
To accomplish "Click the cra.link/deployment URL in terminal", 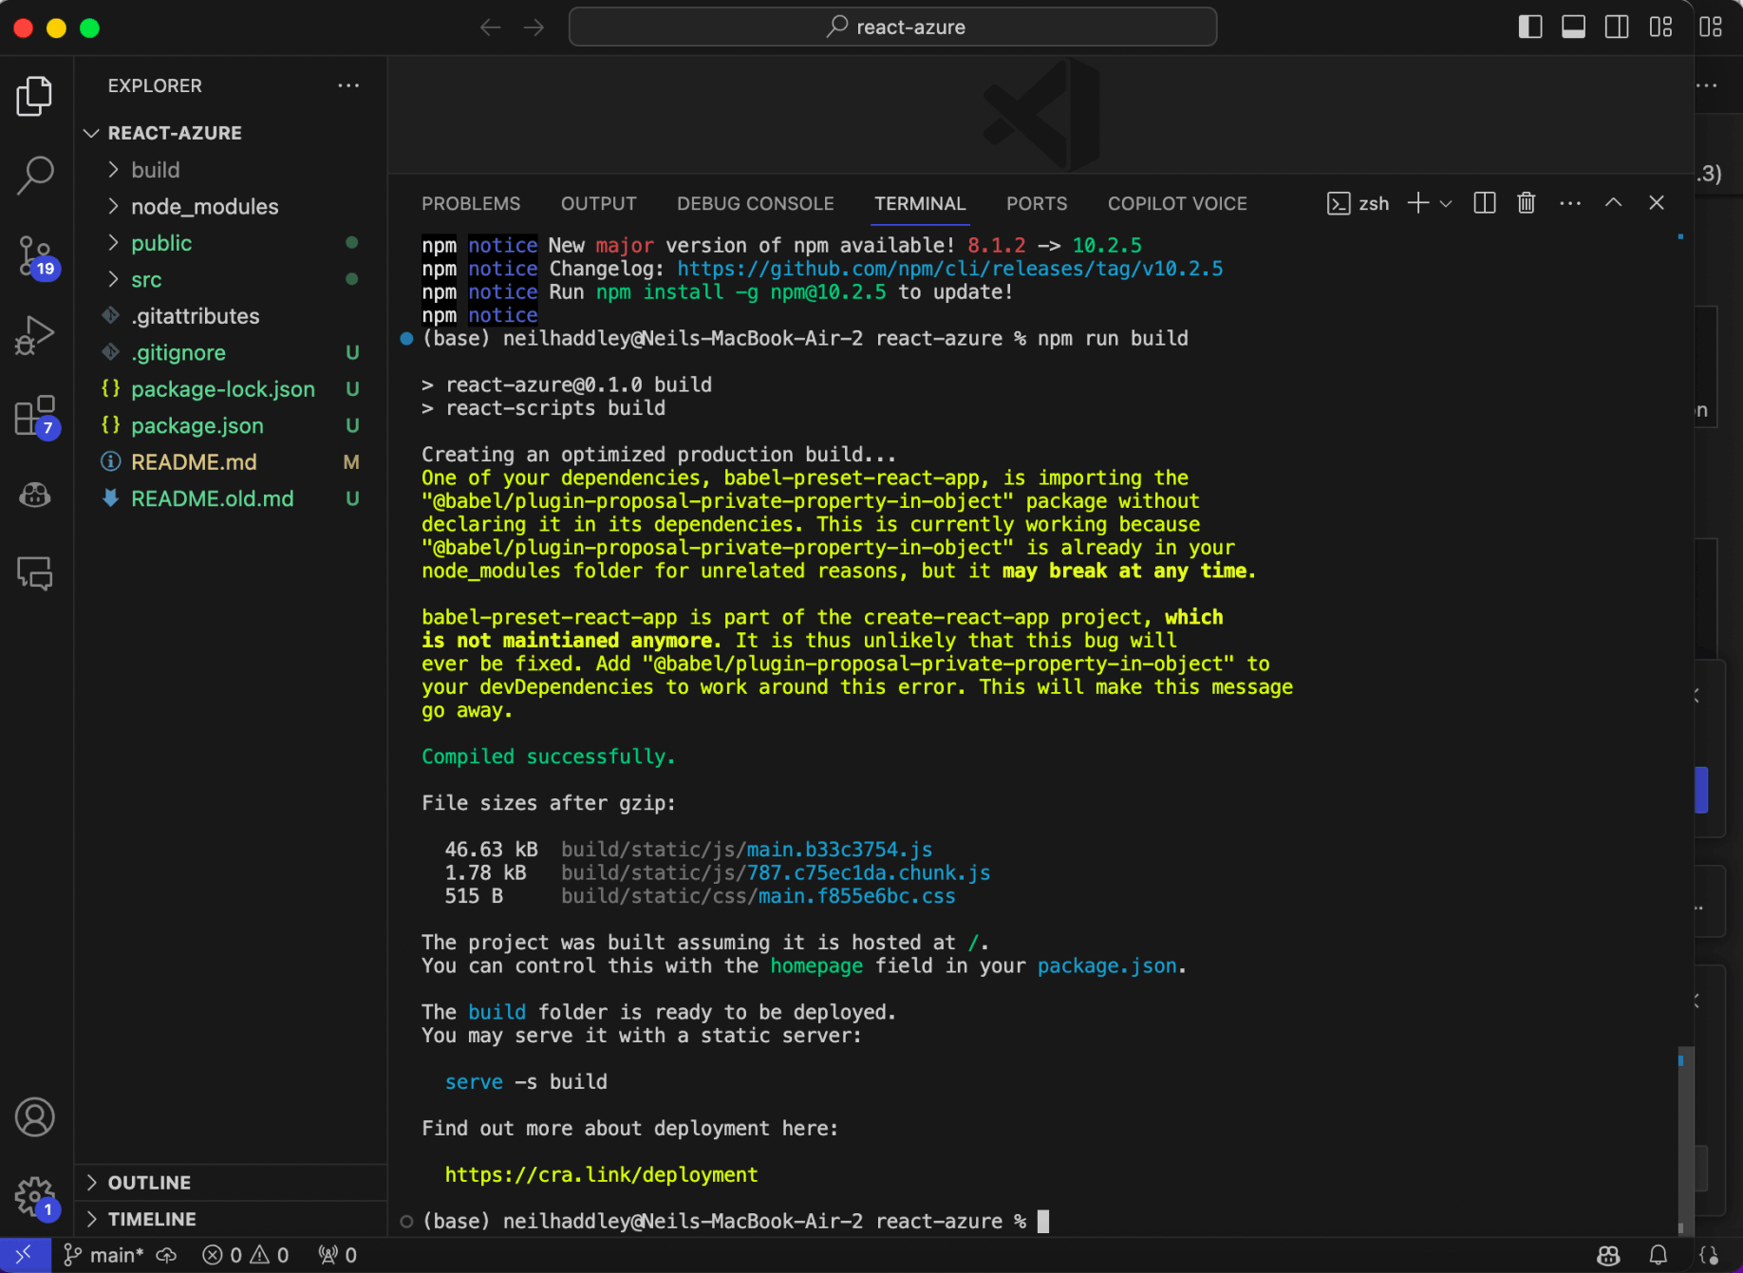I will point(601,1175).
